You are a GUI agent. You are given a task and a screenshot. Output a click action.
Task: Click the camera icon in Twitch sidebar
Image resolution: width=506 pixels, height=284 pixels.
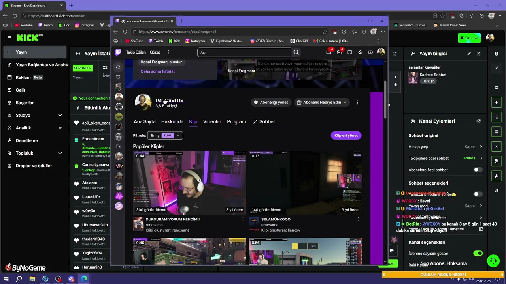click(x=118, y=146)
